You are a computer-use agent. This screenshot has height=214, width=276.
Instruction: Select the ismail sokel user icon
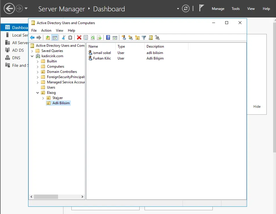point(90,53)
